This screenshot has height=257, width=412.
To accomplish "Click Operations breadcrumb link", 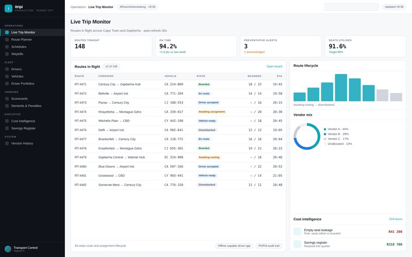I will [x=78, y=7].
